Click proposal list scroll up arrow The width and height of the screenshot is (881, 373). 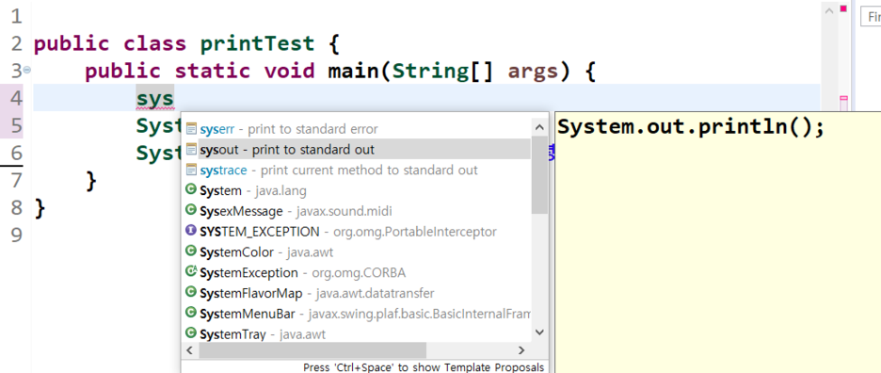(539, 128)
